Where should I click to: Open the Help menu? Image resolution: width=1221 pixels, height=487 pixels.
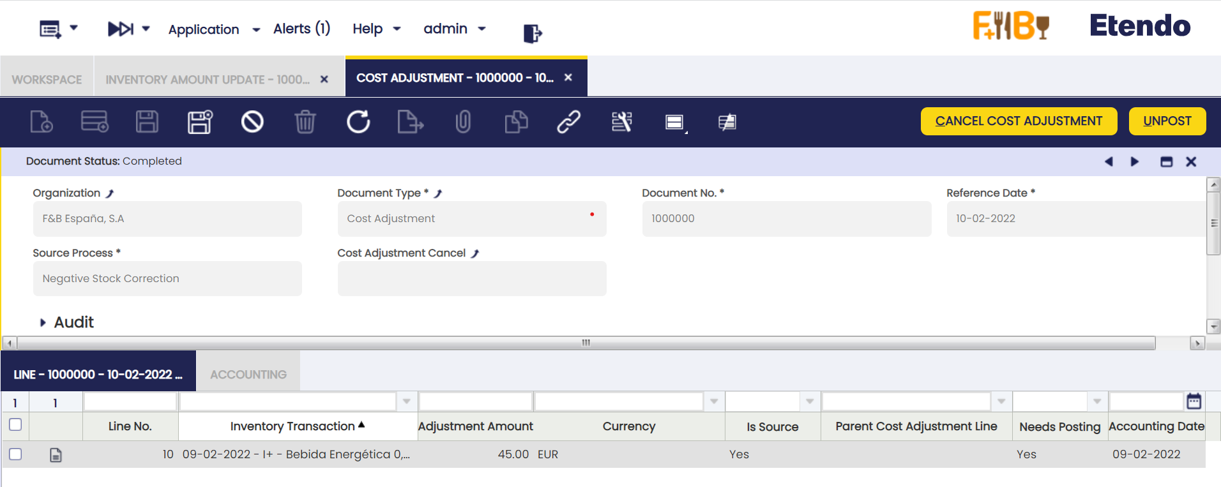(x=376, y=29)
